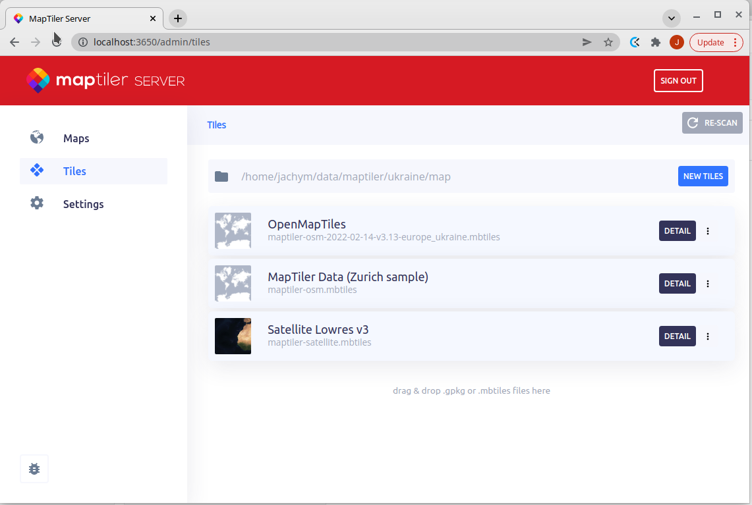
Task: Click the RE-SCAN button
Action: [712, 123]
